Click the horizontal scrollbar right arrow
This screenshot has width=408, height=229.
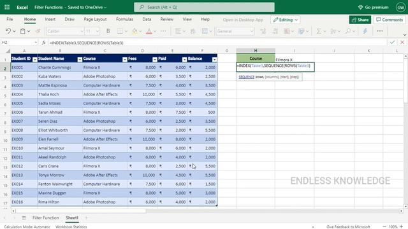click(x=401, y=211)
